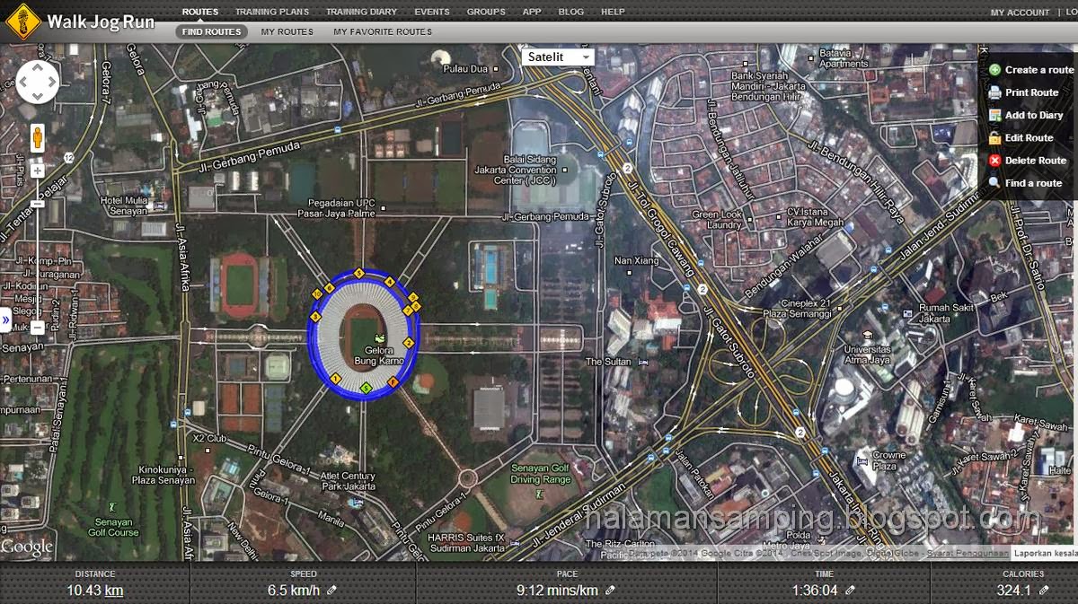Click the green plus Create a route icon

[994, 70]
